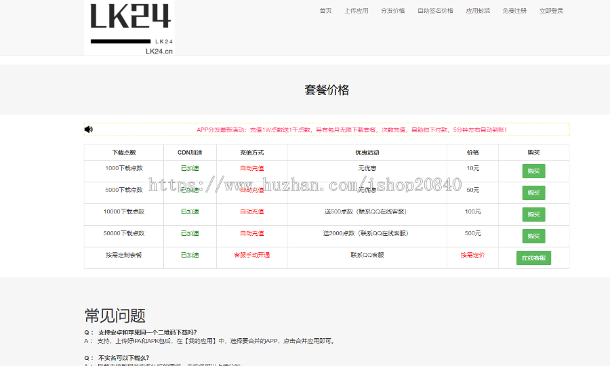Go to 分发价格 in navigation
610x366 pixels.
tap(393, 11)
